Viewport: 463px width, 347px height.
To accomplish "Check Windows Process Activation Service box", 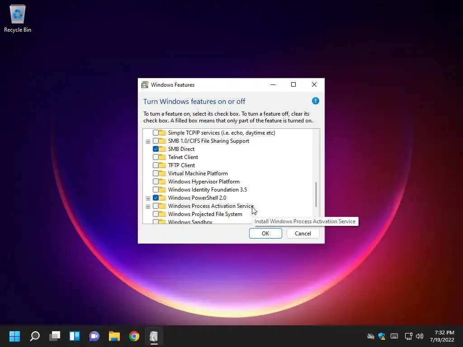I will point(156,206).
